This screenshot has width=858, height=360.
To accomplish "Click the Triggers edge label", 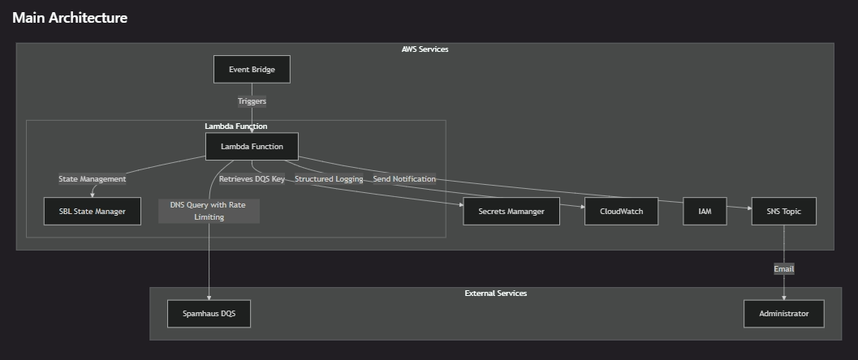I will tap(252, 101).
